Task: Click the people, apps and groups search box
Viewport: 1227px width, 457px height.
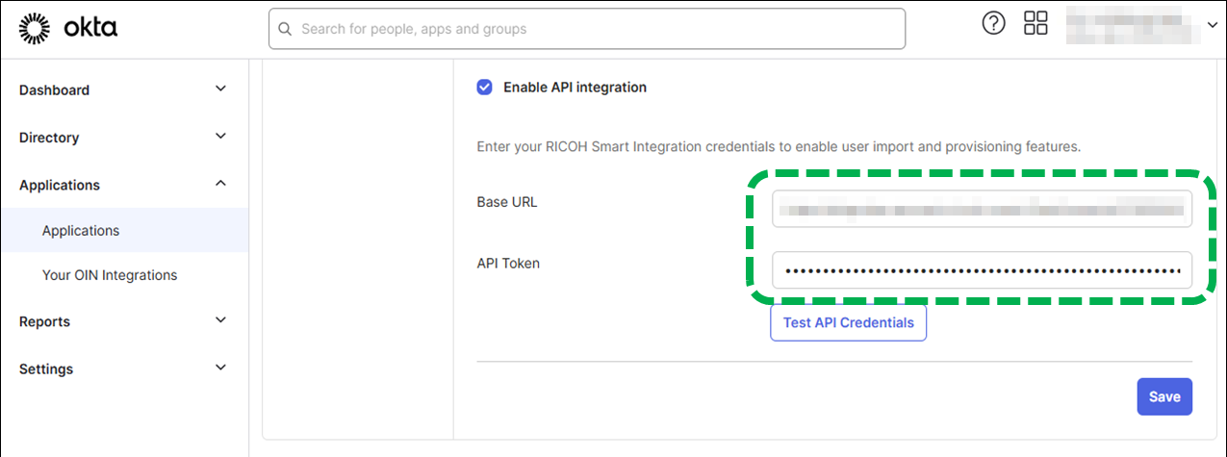Action: [597, 29]
